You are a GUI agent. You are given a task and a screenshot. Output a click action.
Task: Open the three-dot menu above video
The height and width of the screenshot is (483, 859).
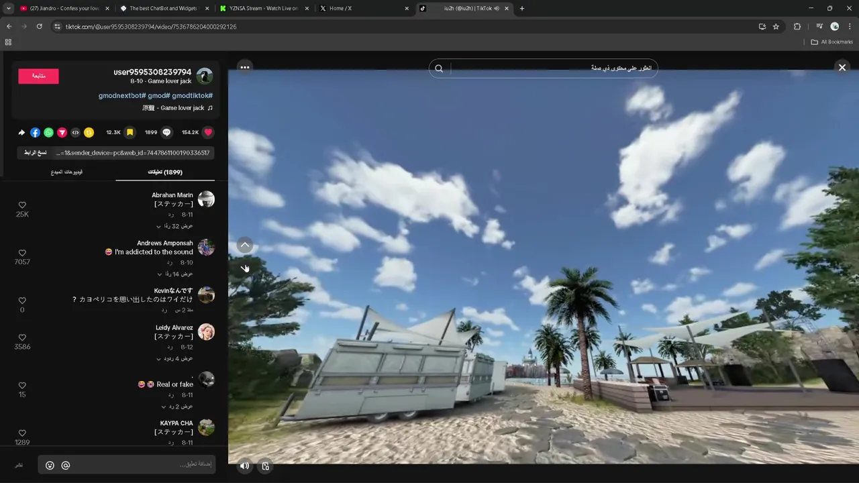[245, 67]
